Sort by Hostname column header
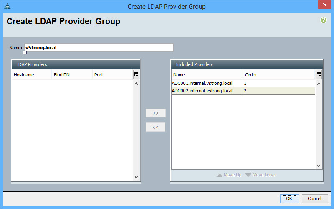Viewport: 334px width, 209px height. 31,75
